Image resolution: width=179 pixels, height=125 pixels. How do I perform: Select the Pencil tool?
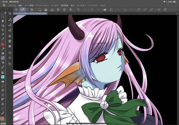(3, 49)
